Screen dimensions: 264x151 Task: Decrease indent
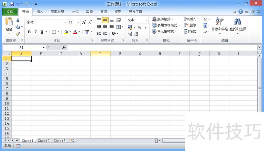point(99,34)
